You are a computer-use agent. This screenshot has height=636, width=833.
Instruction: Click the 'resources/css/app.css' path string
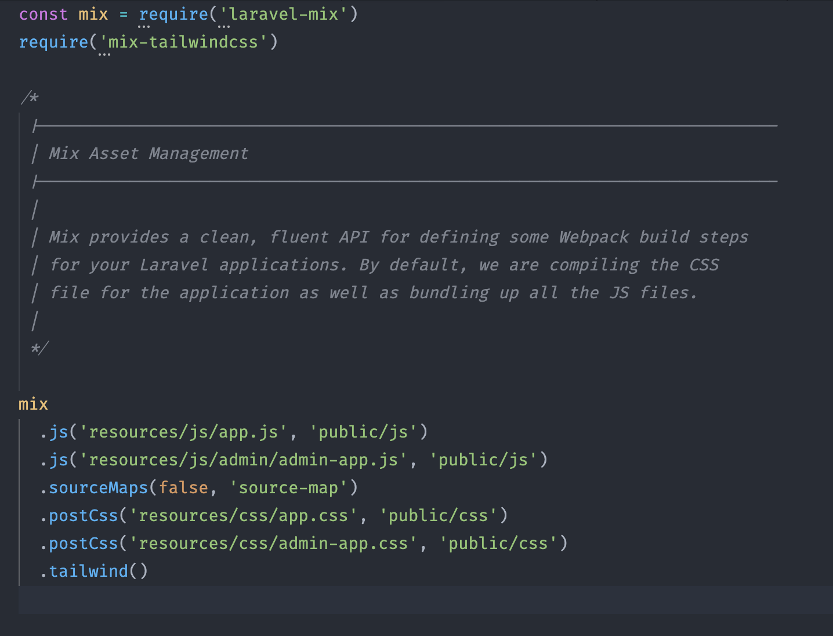(243, 515)
